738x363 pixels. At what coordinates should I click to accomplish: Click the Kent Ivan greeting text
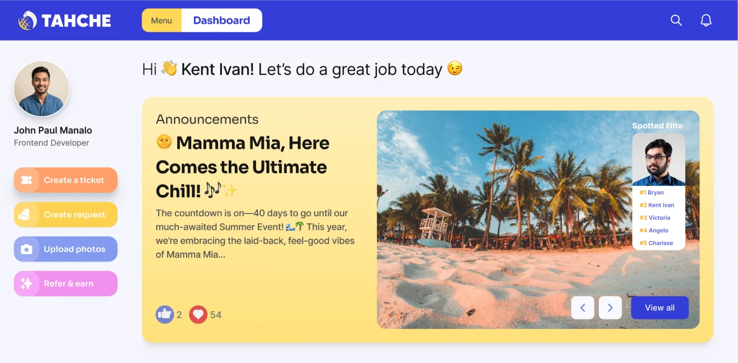[218, 69]
